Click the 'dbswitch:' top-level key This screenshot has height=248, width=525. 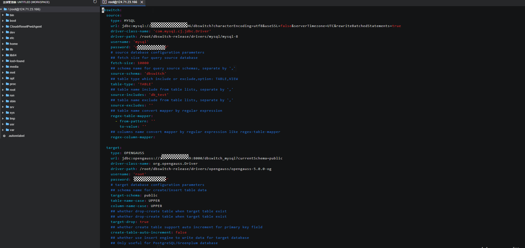coord(112,10)
